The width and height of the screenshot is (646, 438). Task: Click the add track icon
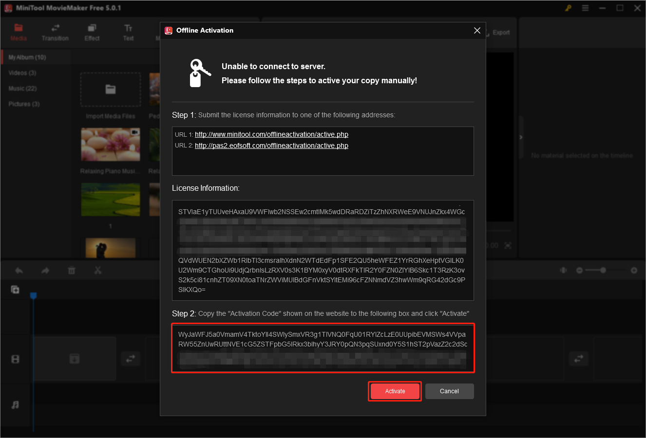tap(15, 290)
